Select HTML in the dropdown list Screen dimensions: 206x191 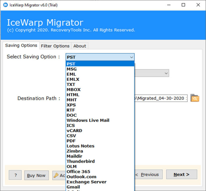(100, 95)
